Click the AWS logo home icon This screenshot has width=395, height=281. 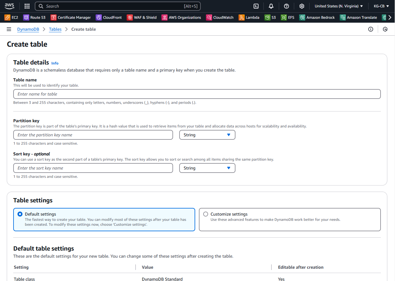10,6
